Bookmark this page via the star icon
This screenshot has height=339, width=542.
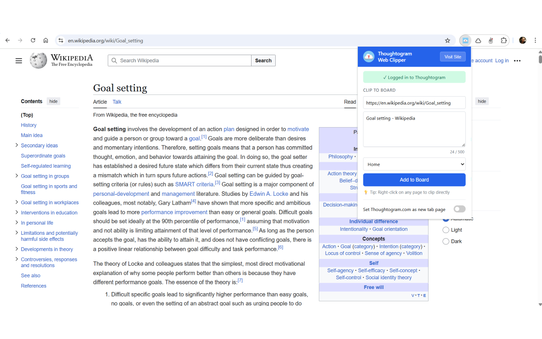tap(448, 40)
